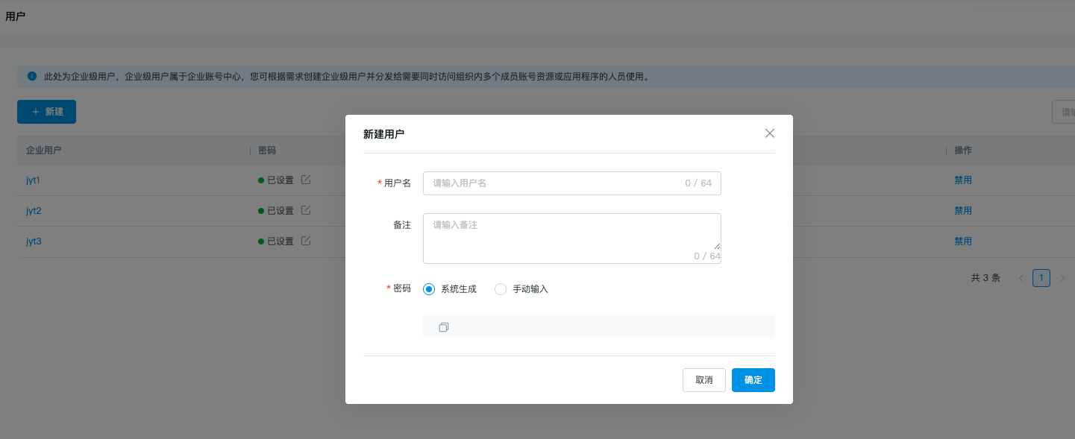Image resolution: width=1075 pixels, height=439 pixels.
Task: Select the 系统生成 password option
Action: click(429, 289)
